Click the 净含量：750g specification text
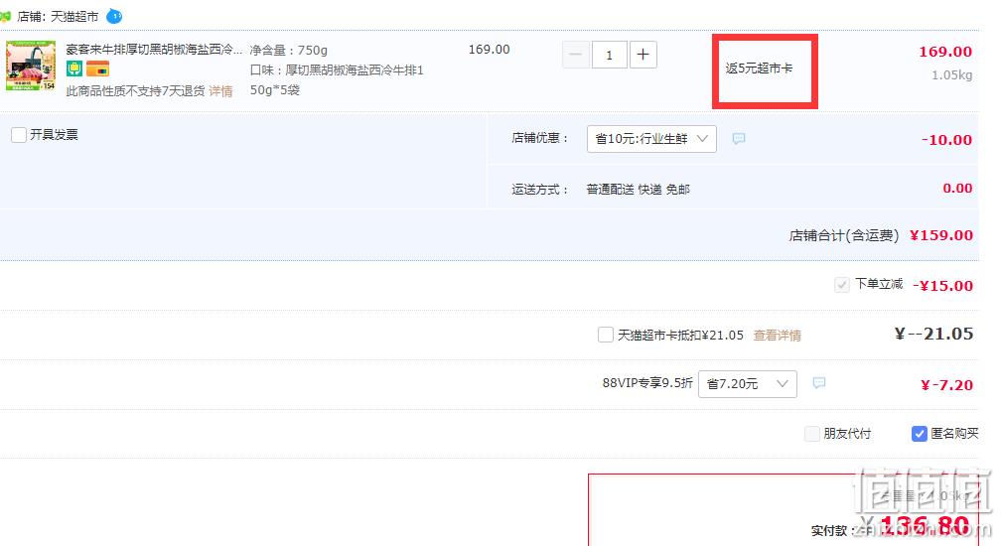 [289, 50]
